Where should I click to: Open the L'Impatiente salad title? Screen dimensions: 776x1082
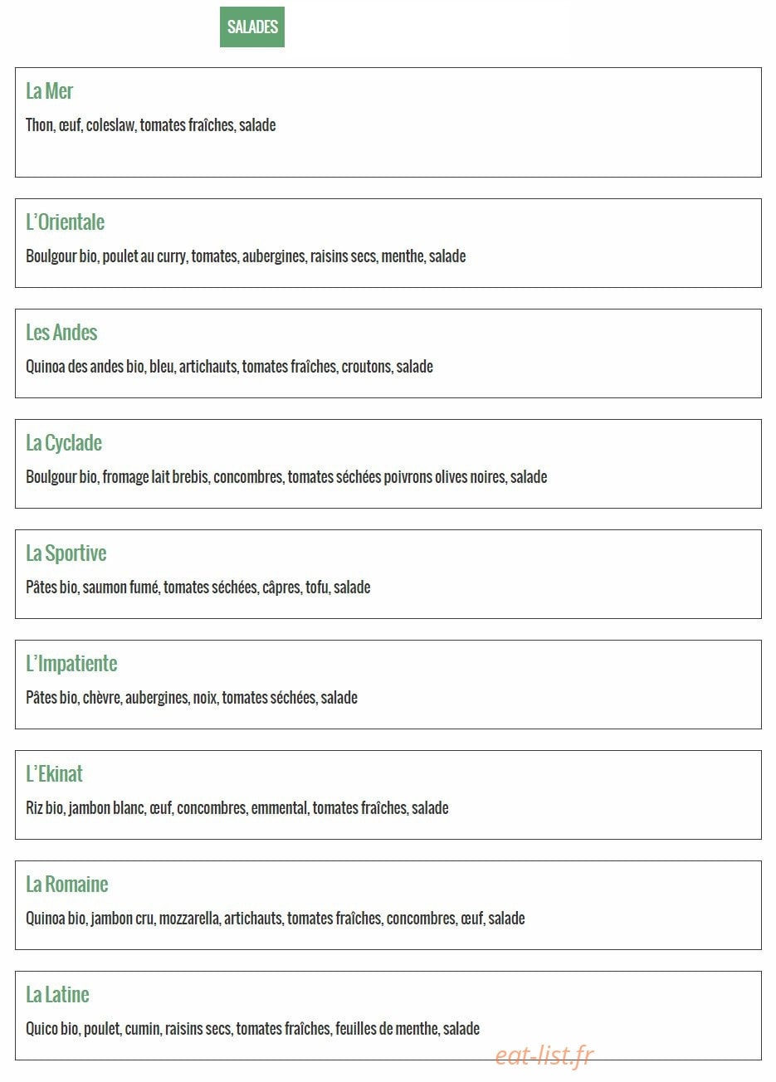pyautogui.click(x=71, y=664)
